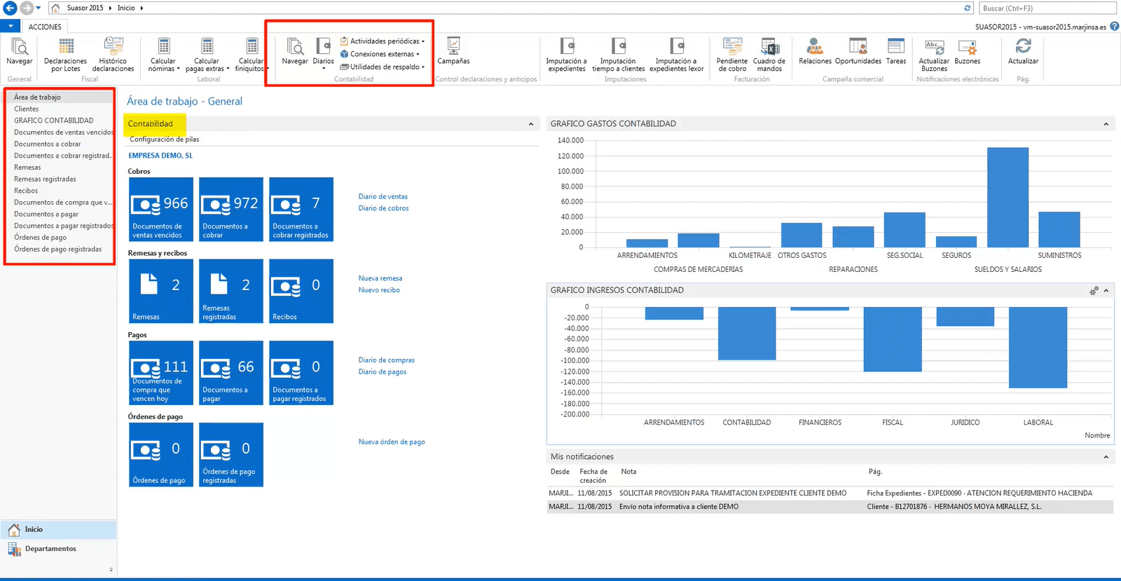Click the General Navegar ribbon icon

click(x=20, y=53)
